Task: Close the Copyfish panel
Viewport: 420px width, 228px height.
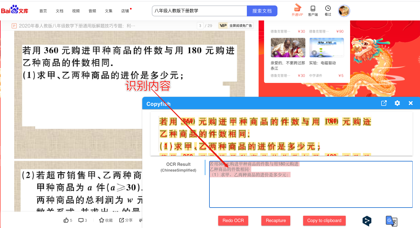Action: [x=411, y=103]
